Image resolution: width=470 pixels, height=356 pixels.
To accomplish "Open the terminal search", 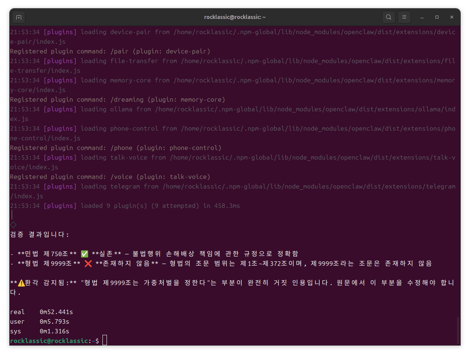I will (388, 17).
